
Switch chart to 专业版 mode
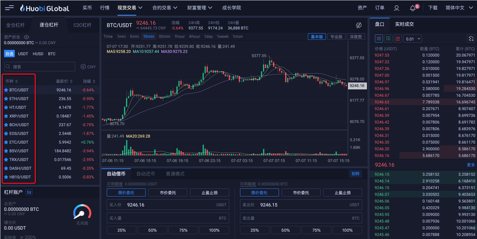pos(336,37)
